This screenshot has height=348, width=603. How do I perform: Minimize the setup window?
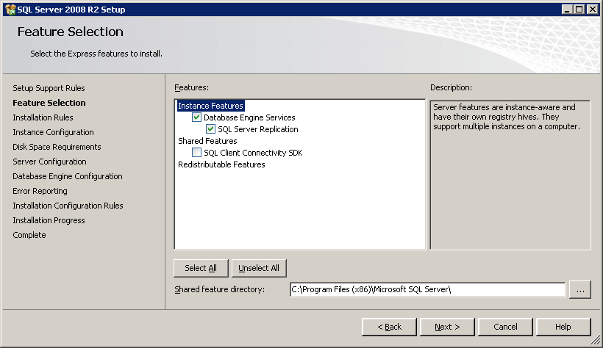[x=568, y=10]
